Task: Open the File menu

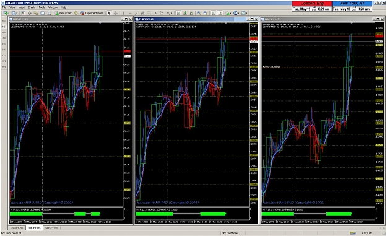Action: coord(4,7)
